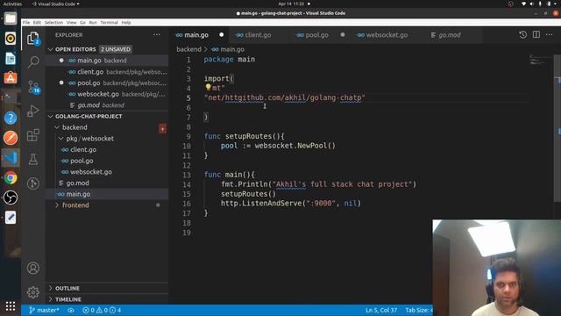Image resolution: width=561 pixels, height=316 pixels.
Task: Open the Go menu
Action: click(82, 22)
